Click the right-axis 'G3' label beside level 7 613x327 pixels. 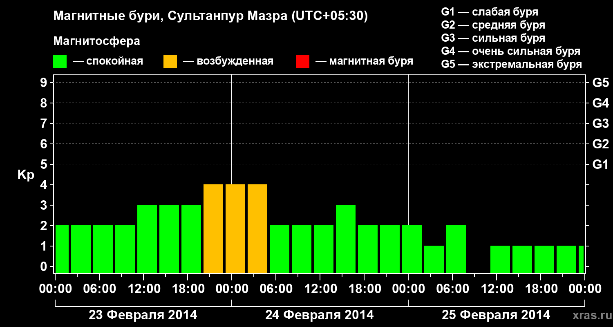pos(600,124)
